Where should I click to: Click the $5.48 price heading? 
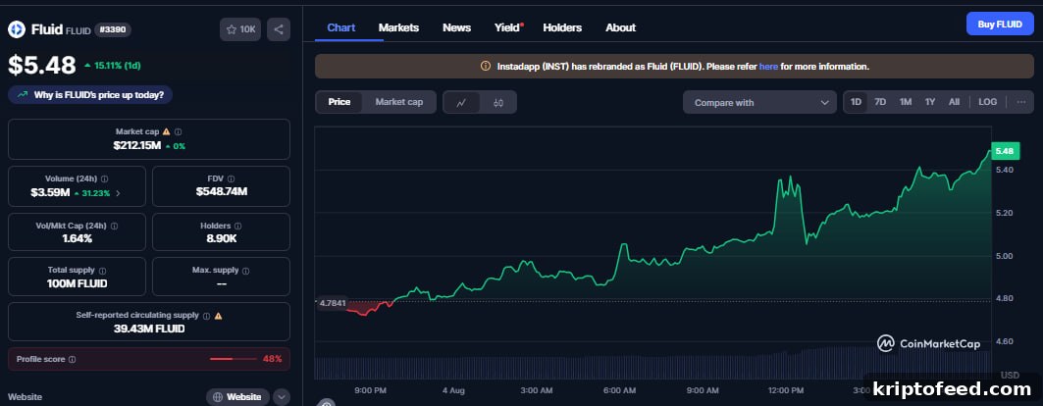[42, 65]
